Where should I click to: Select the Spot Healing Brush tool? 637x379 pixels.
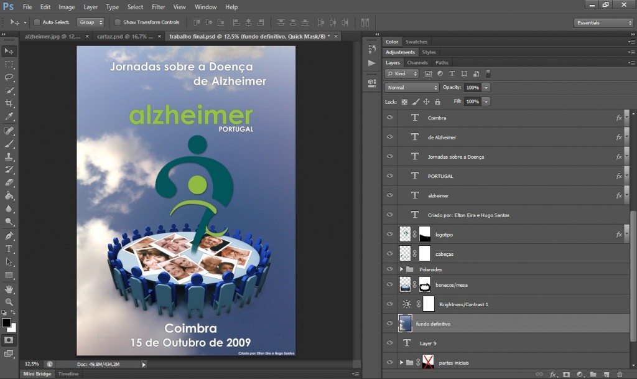[9, 131]
